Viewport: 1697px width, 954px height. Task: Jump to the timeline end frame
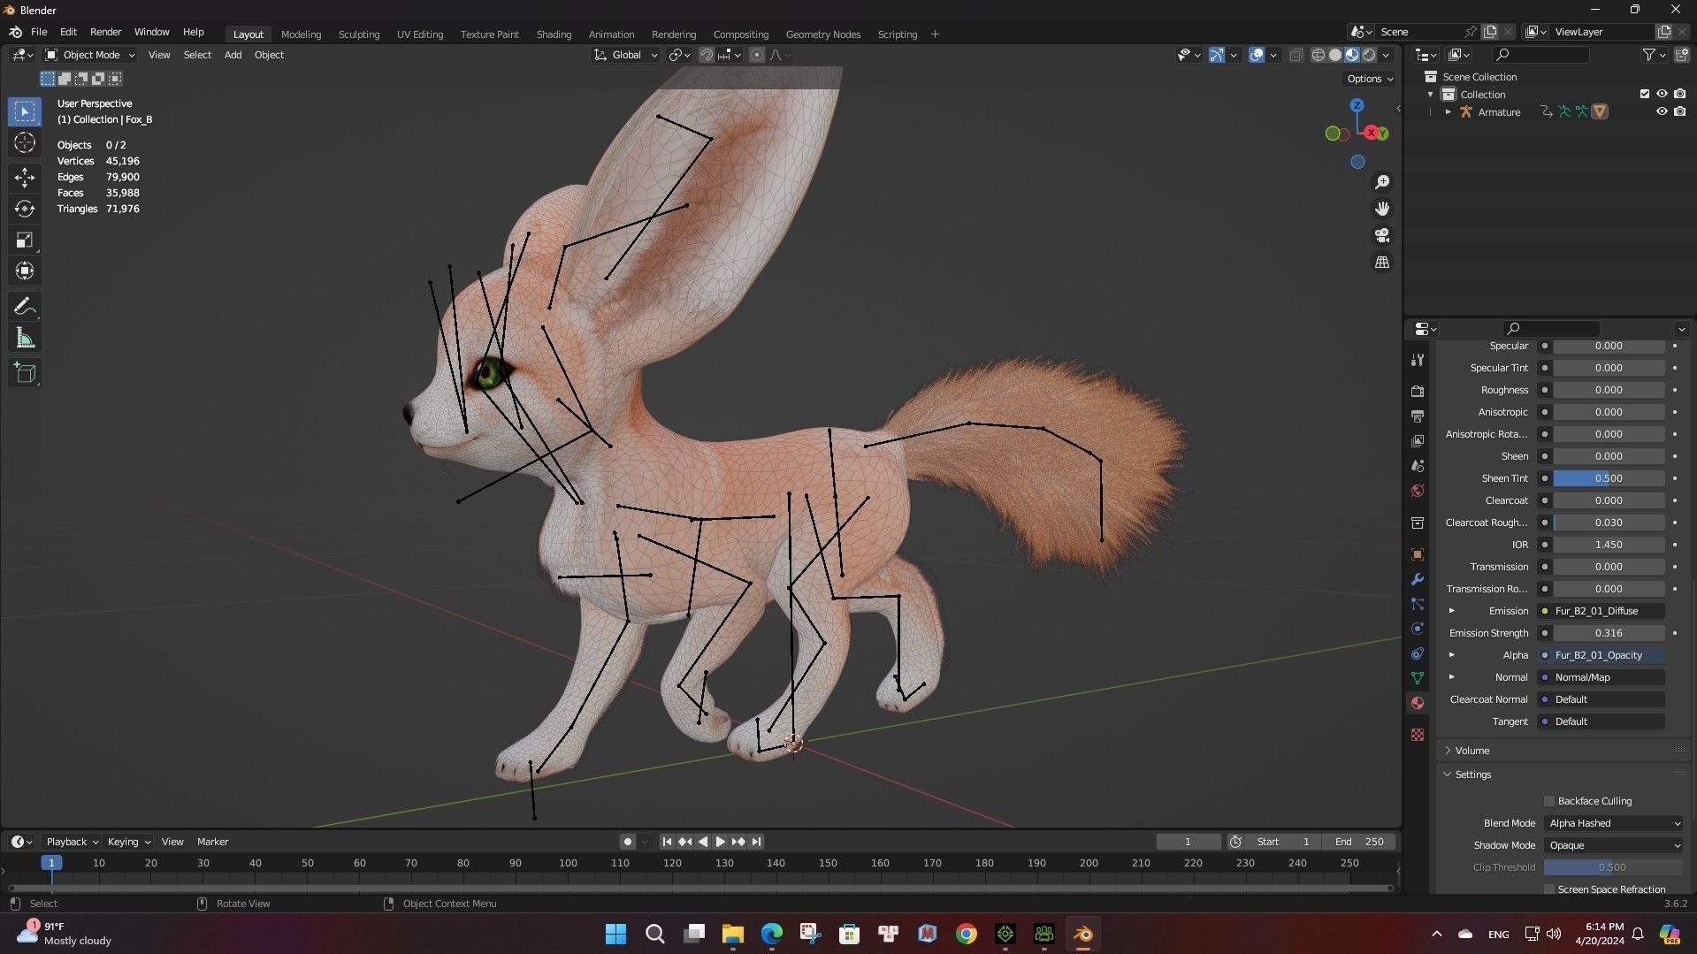coord(756,842)
